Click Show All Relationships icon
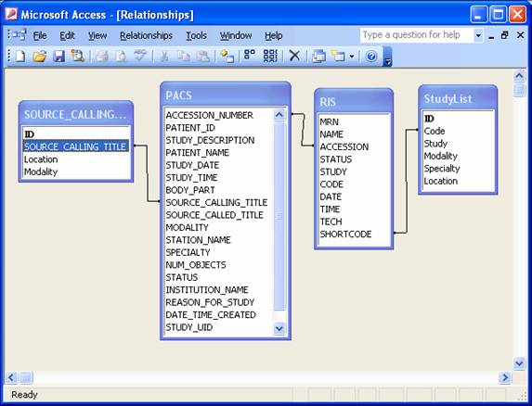 [x=270, y=56]
